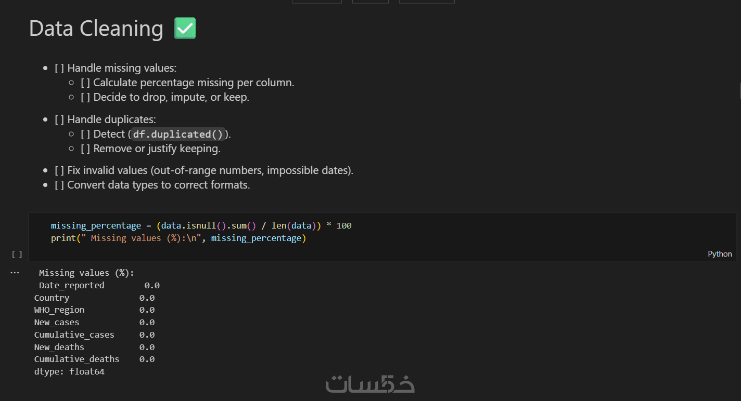Viewport: 741px width, 401px height.
Task: Click the print statement line in the code cell
Action: pyautogui.click(x=178, y=238)
